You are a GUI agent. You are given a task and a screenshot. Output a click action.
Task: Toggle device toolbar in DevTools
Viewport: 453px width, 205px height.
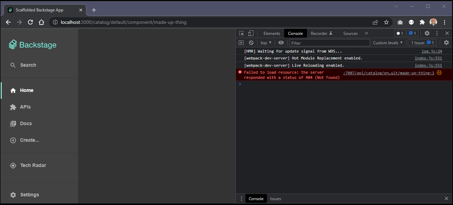click(251, 33)
